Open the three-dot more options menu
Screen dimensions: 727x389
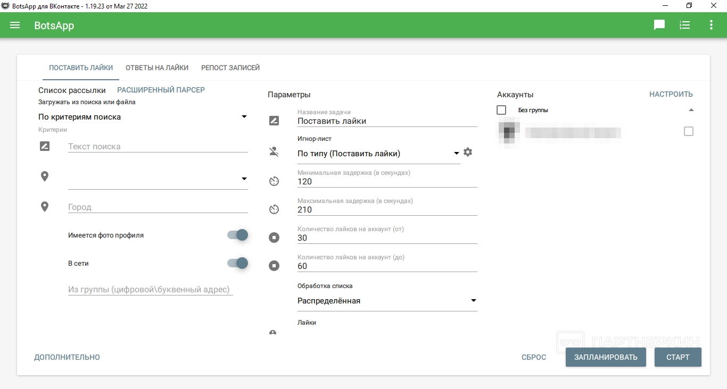pos(711,25)
